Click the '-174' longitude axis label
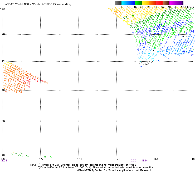Viewport: 195px width, 172px height. (79, 159)
